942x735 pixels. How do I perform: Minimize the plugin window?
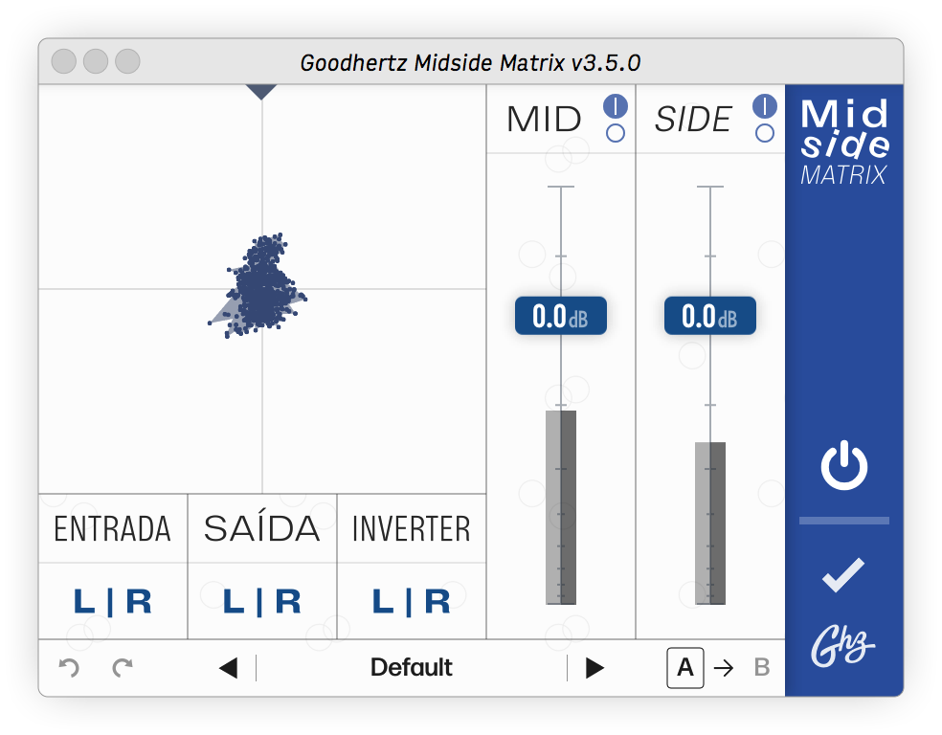coord(96,61)
